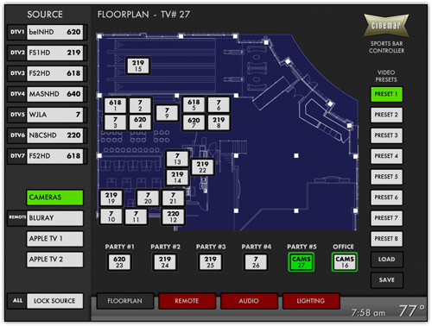Toggle the ALL lock option
432x326 pixels.
[17, 301]
